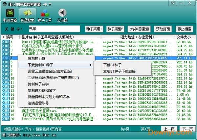Open the 电视直播 TV live icon

click(x=10, y=15)
